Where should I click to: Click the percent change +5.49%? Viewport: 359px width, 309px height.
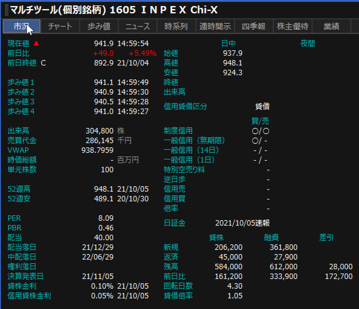[142, 53]
